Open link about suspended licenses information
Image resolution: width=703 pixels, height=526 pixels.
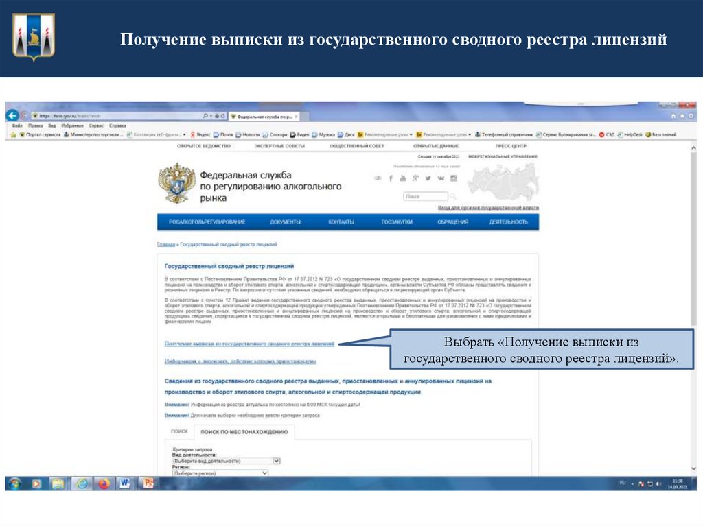[240, 361]
